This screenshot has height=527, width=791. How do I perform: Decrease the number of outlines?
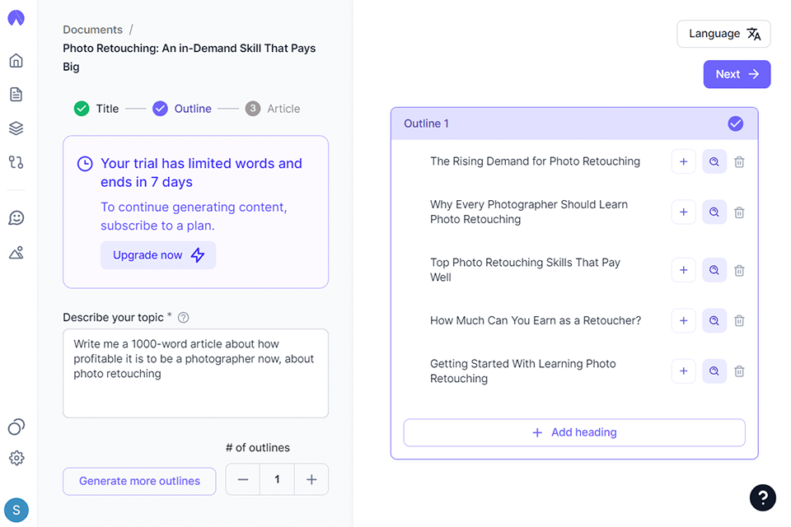click(243, 479)
